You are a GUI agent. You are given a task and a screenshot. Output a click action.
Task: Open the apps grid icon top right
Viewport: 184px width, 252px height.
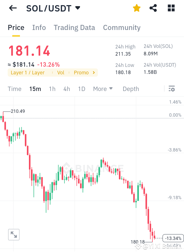pos(171,8)
